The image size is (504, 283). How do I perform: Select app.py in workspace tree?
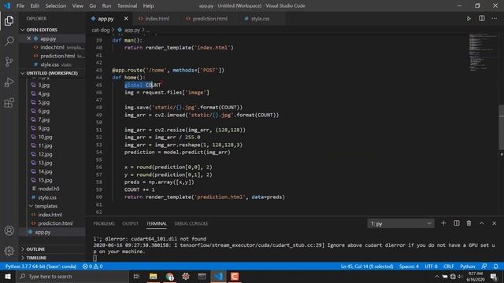(43, 232)
